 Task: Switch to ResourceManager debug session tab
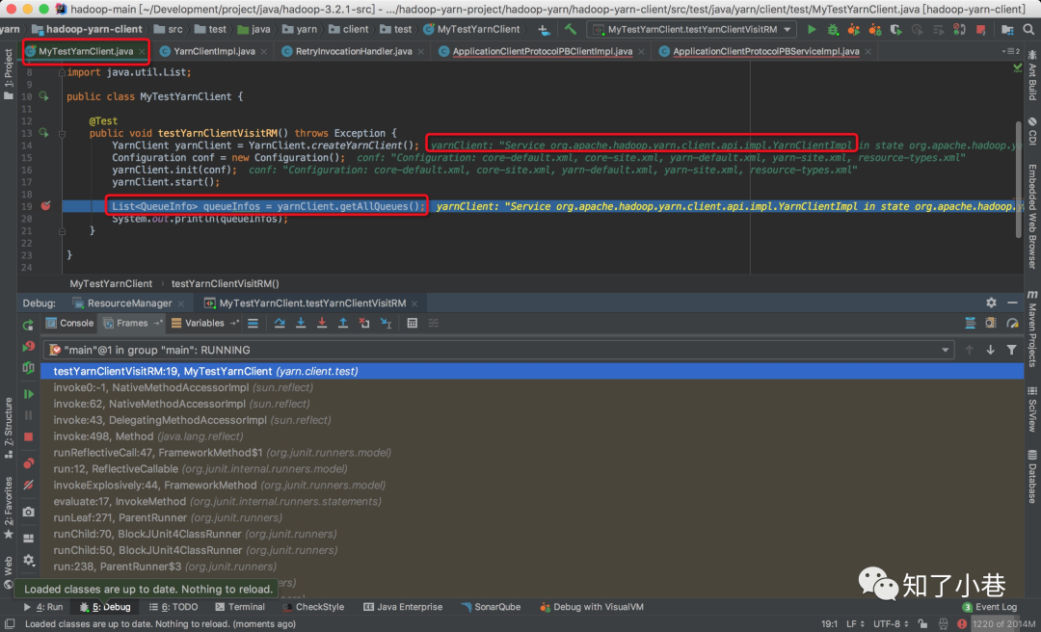click(x=129, y=303)
